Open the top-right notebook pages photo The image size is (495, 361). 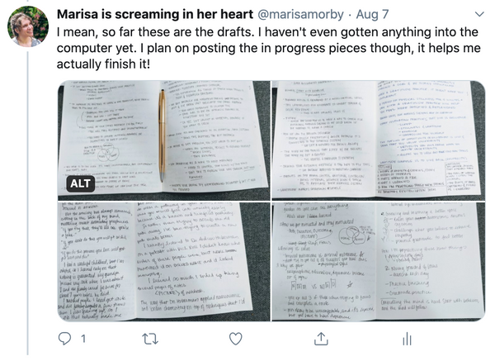point(378,140)
